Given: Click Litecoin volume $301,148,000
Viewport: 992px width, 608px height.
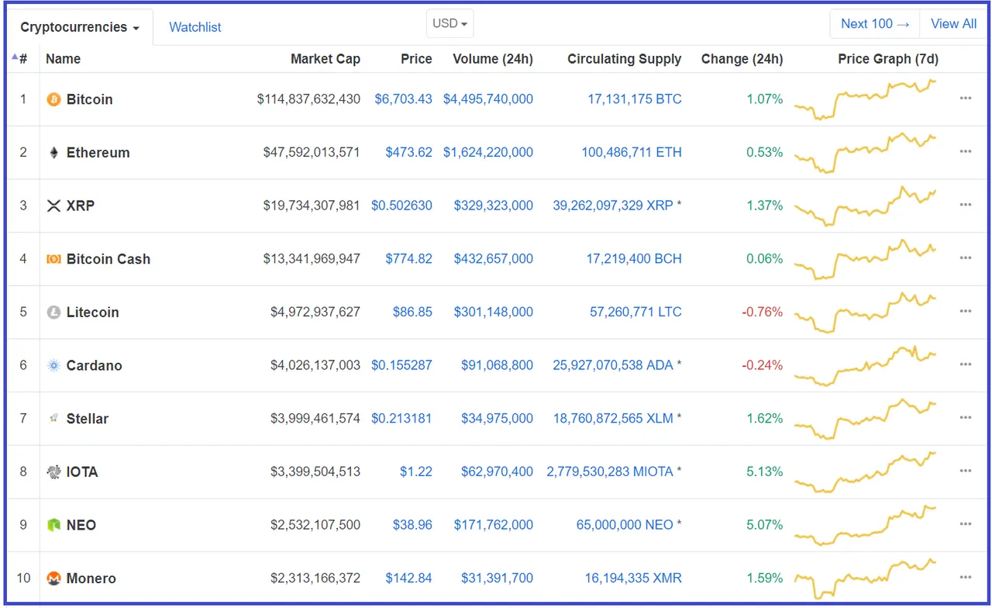Looking at the screenshot, I should coord(494,312).
